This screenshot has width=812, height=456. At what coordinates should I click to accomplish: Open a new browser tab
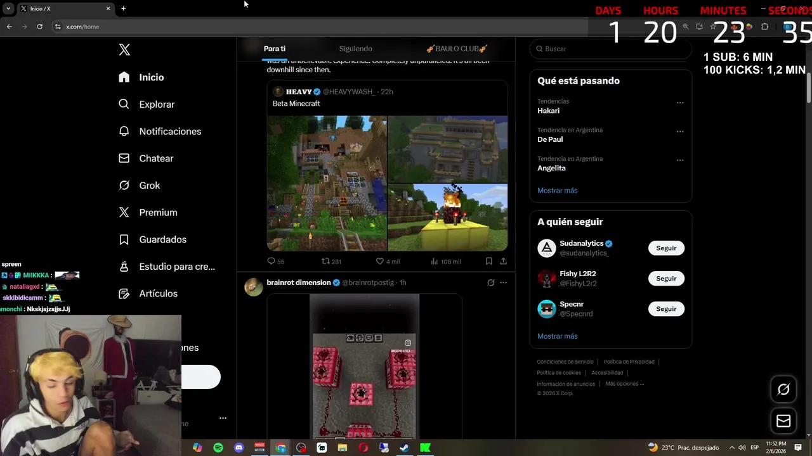tap(123, 8)
